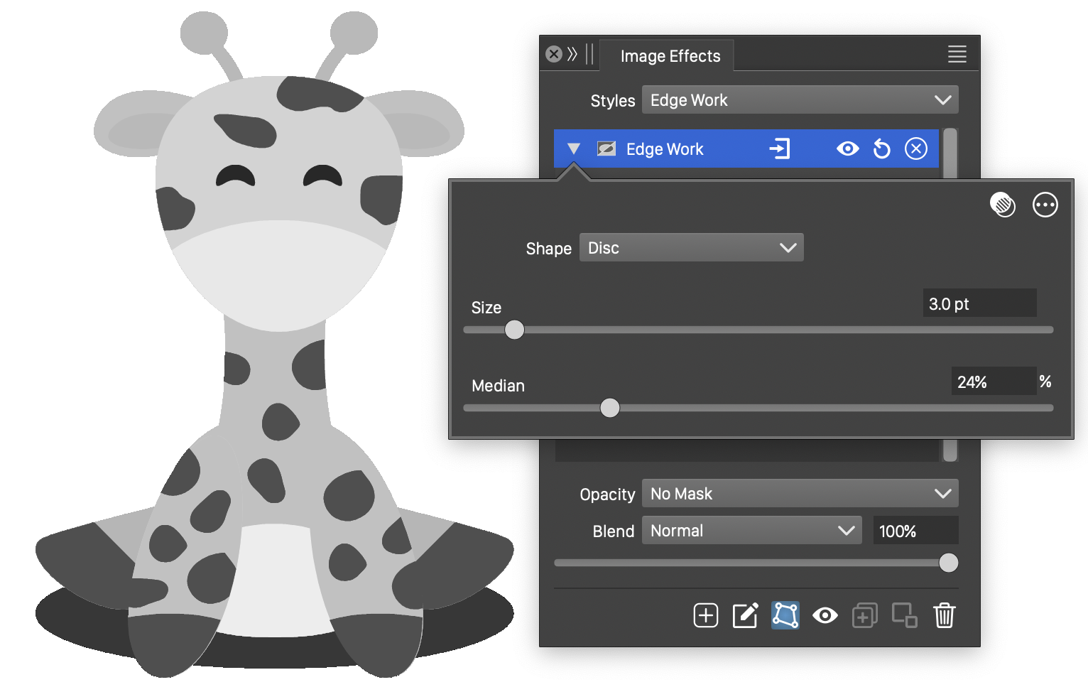Open the Shape dropdown showing Disc
Image resolution: width=1088 pixels, height=692 pixels.
click(x=691, y=248)
